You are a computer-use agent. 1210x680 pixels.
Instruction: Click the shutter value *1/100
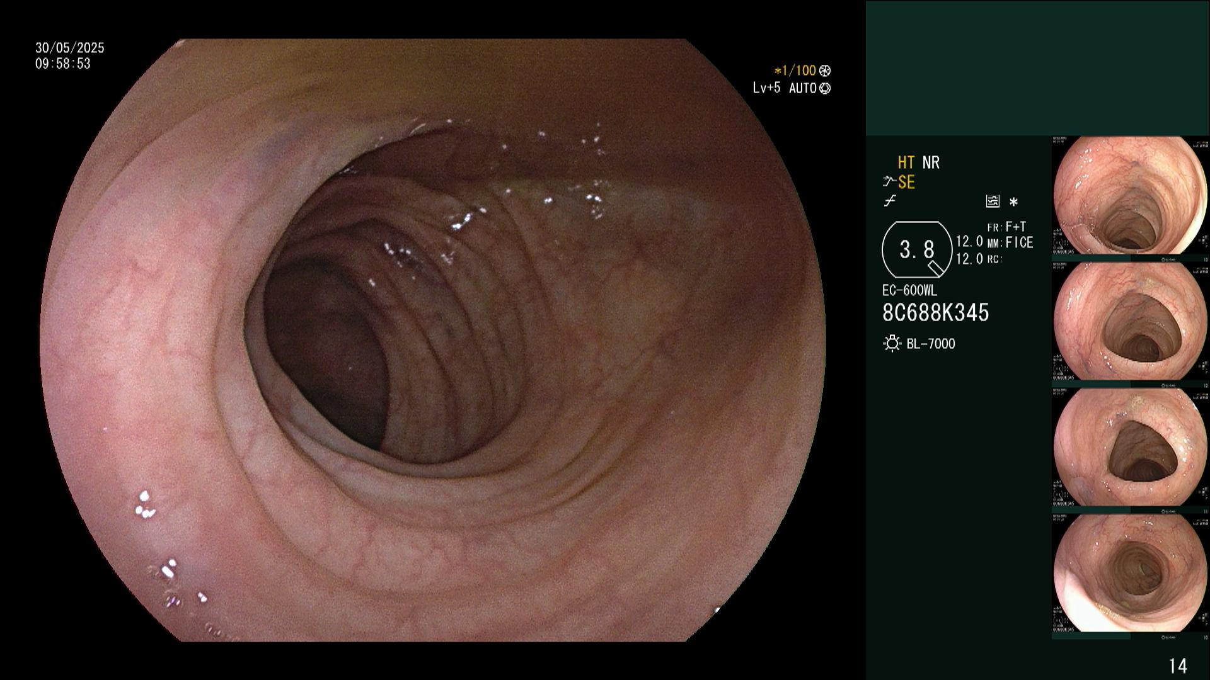click(795, 71)
